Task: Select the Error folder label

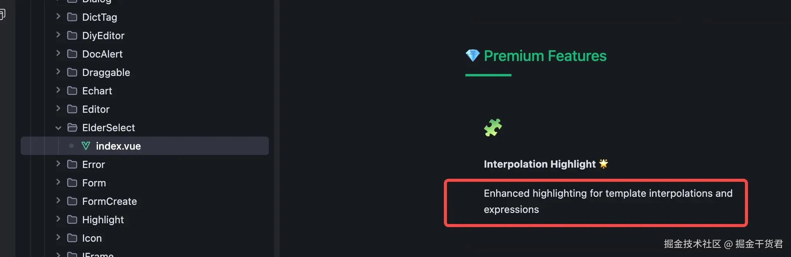Action: click(x=93, y=165)
